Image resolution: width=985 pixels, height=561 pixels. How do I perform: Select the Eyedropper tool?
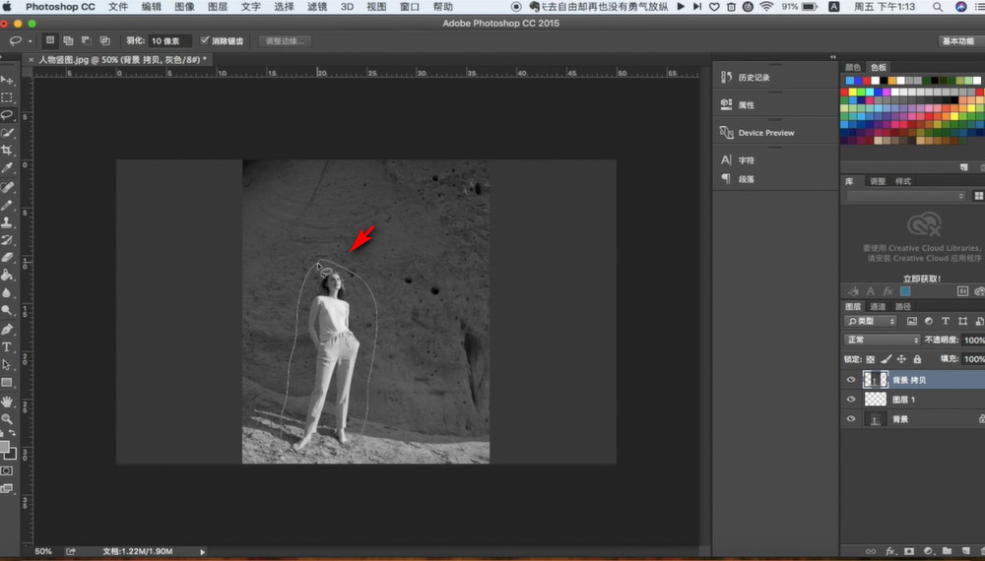pyautogui.click(x=7, y=167)
